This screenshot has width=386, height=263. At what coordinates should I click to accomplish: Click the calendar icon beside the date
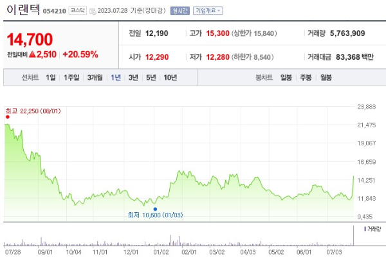93,12
